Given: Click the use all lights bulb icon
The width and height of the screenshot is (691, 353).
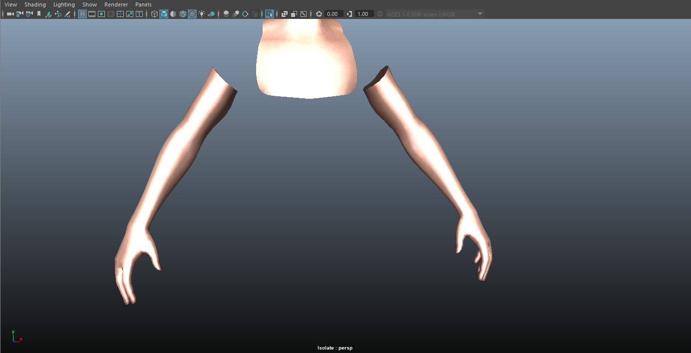Looking at the screenshot, I should 202,14.
